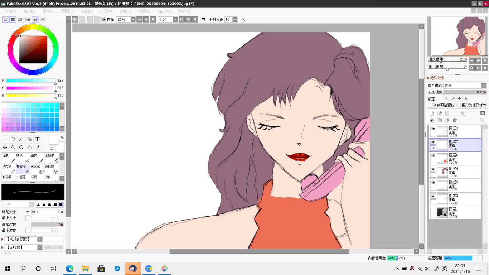Show the color wheel panel icon

tap(5, 19)
